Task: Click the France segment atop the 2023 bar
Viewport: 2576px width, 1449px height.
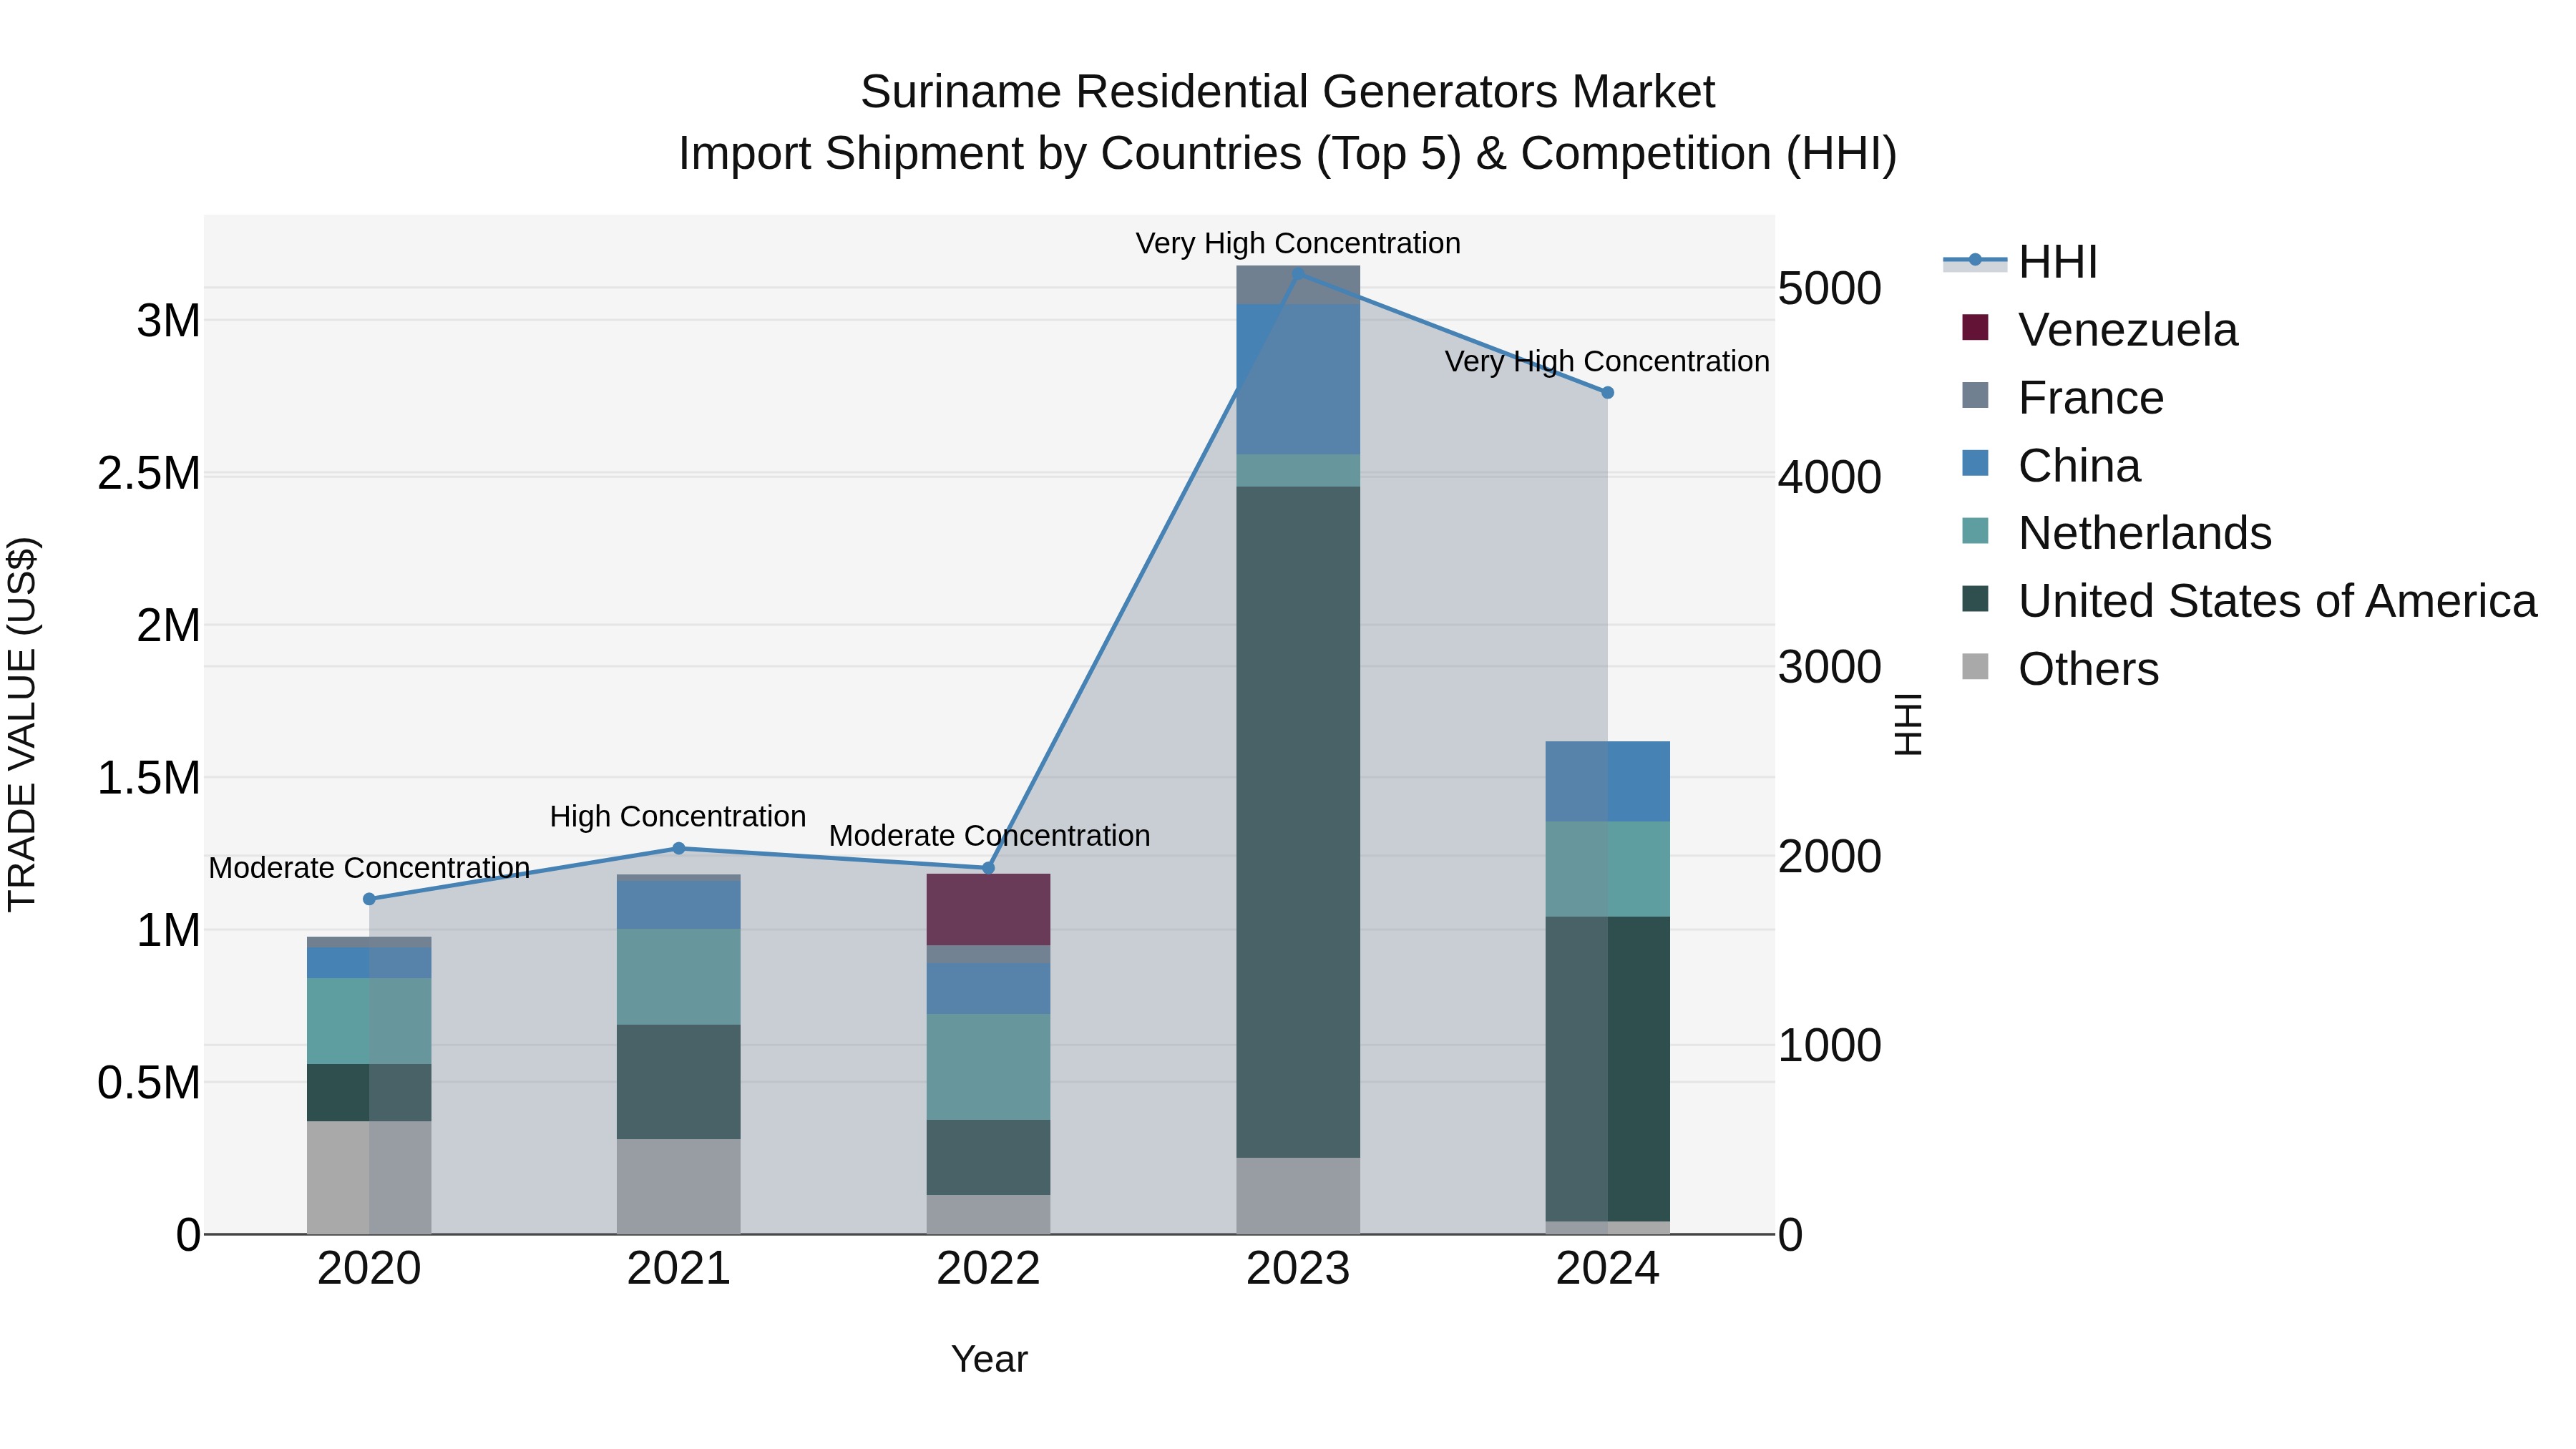Action: [1298, 285]
